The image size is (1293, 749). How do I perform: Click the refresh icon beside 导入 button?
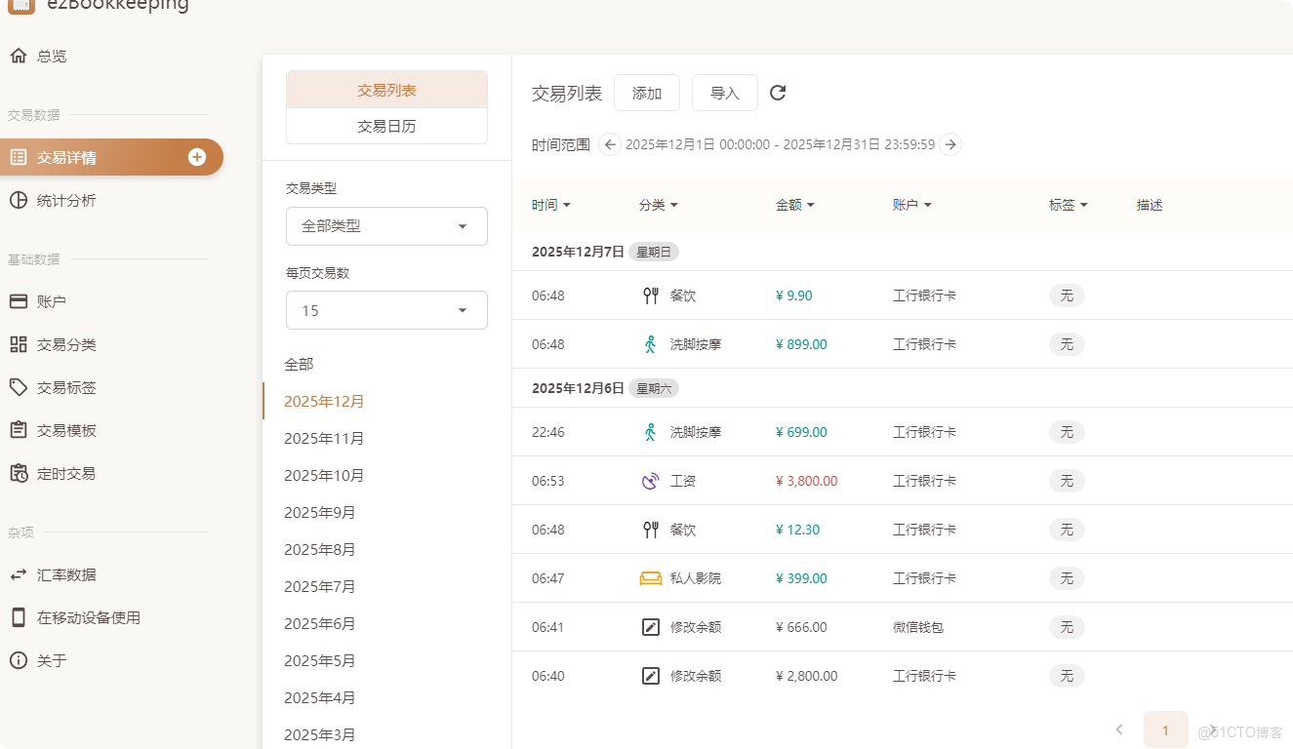pos(778,93)
